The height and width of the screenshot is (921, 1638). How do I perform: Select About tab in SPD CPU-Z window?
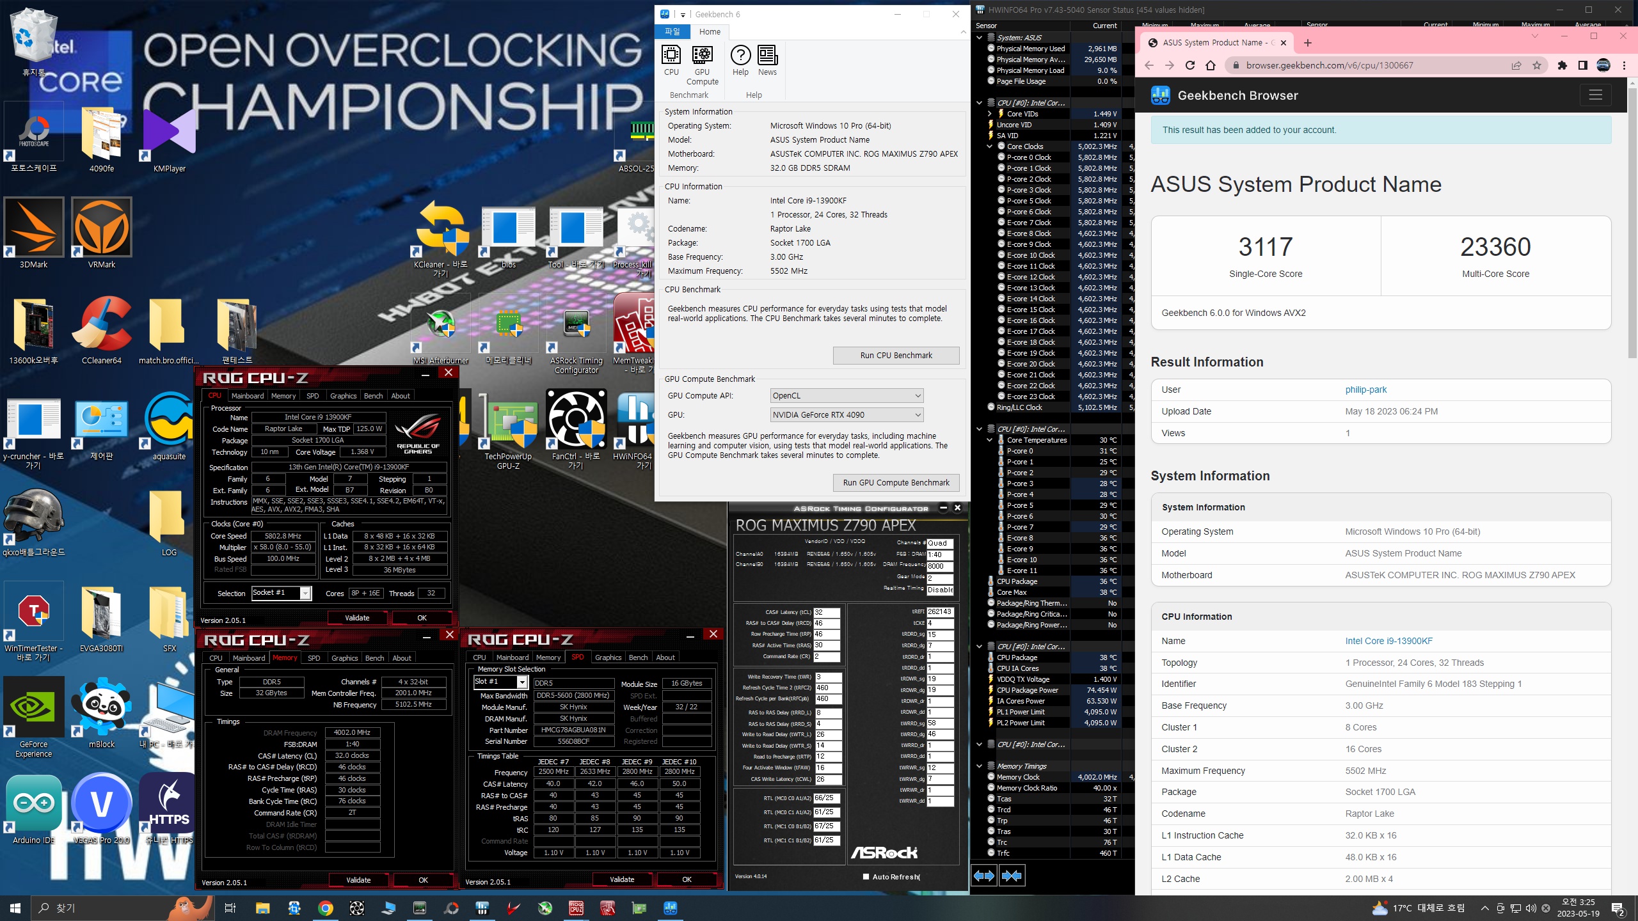(665, 657)
